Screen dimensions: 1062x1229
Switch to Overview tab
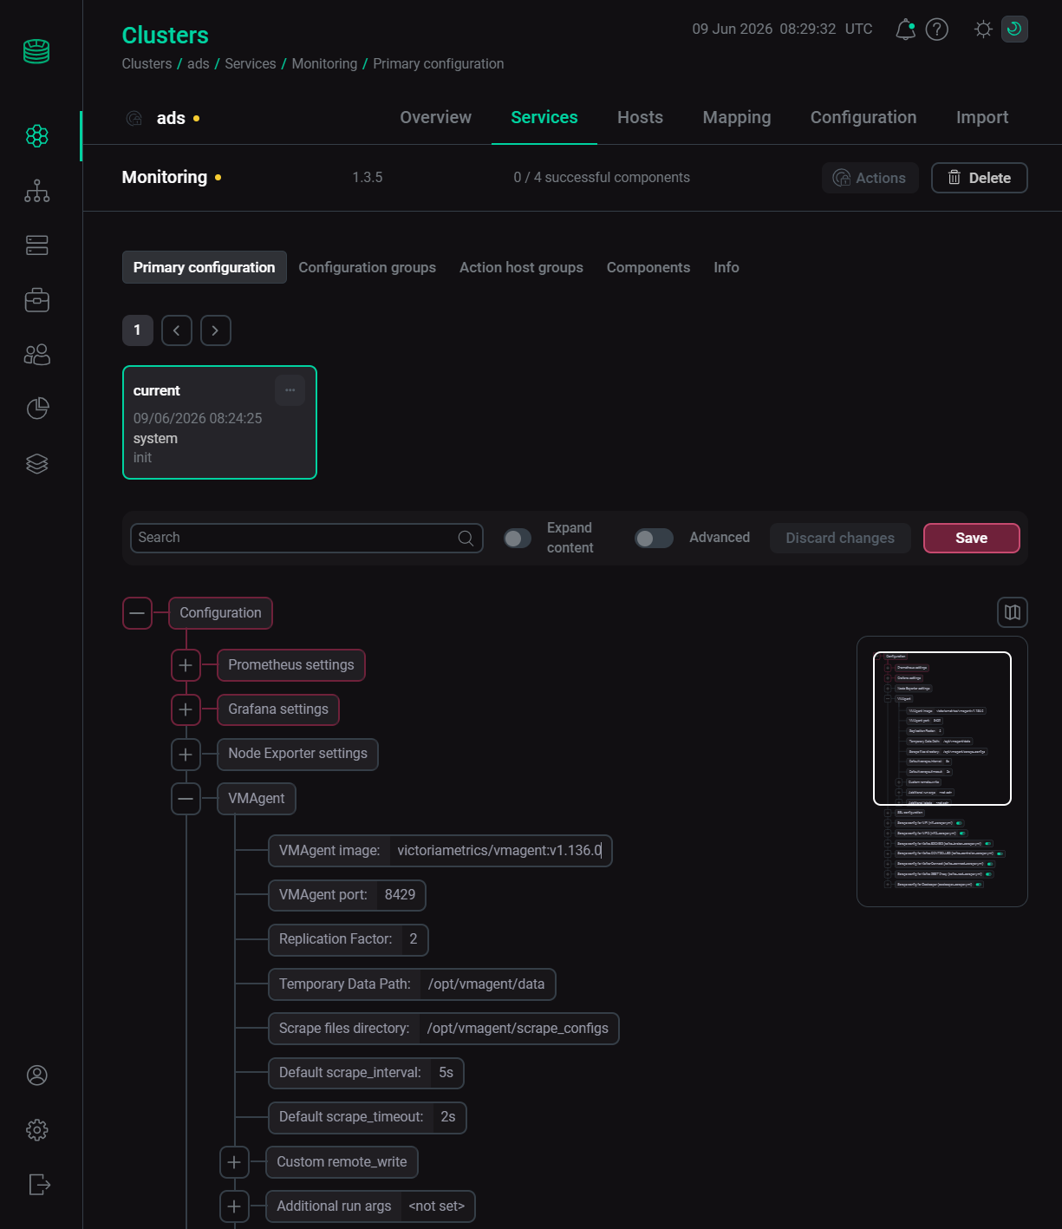pos(435,117)
